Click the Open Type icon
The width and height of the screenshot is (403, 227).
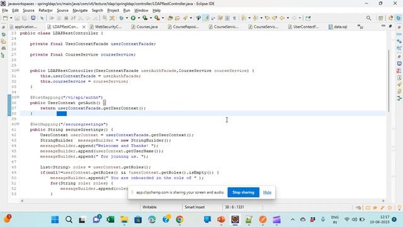(x=170, y=18)
